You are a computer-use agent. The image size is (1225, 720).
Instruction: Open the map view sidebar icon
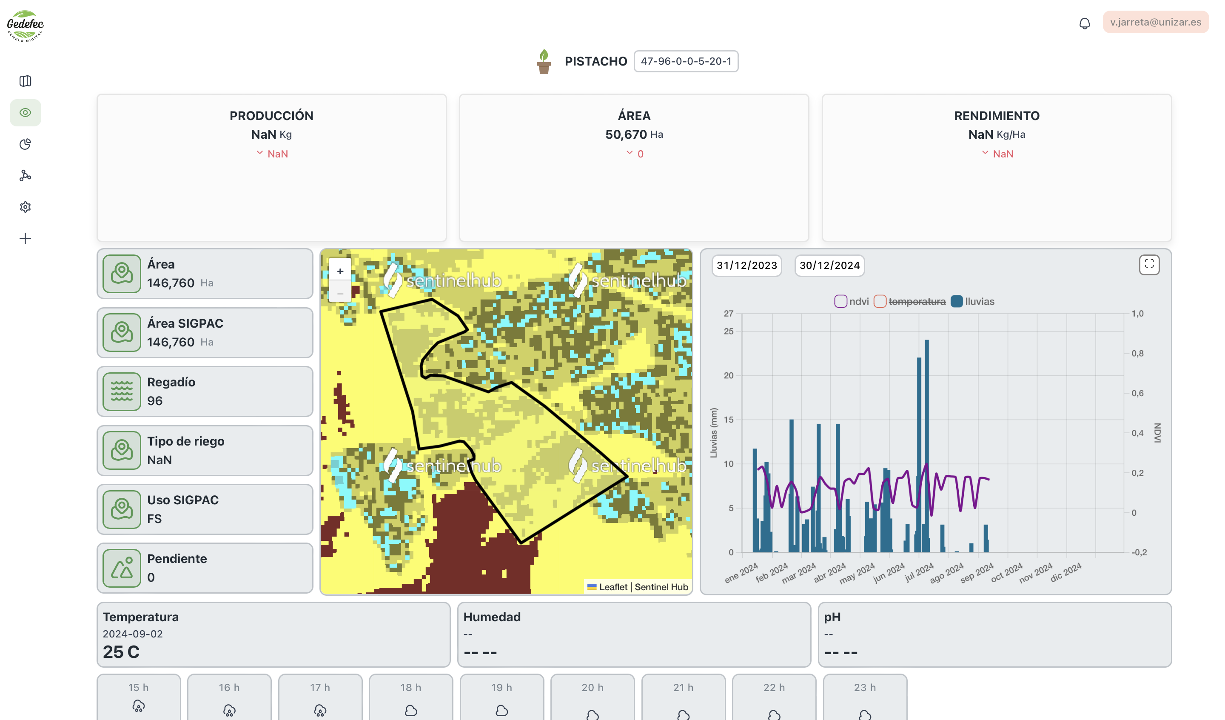pos(25,81)
